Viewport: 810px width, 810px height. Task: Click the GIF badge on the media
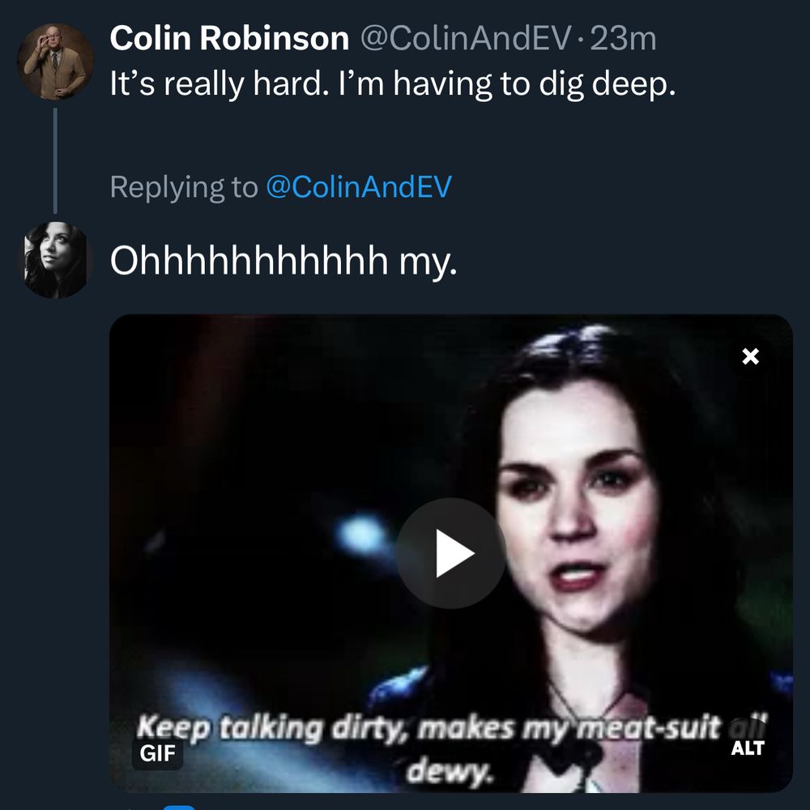tap(158, 753)
